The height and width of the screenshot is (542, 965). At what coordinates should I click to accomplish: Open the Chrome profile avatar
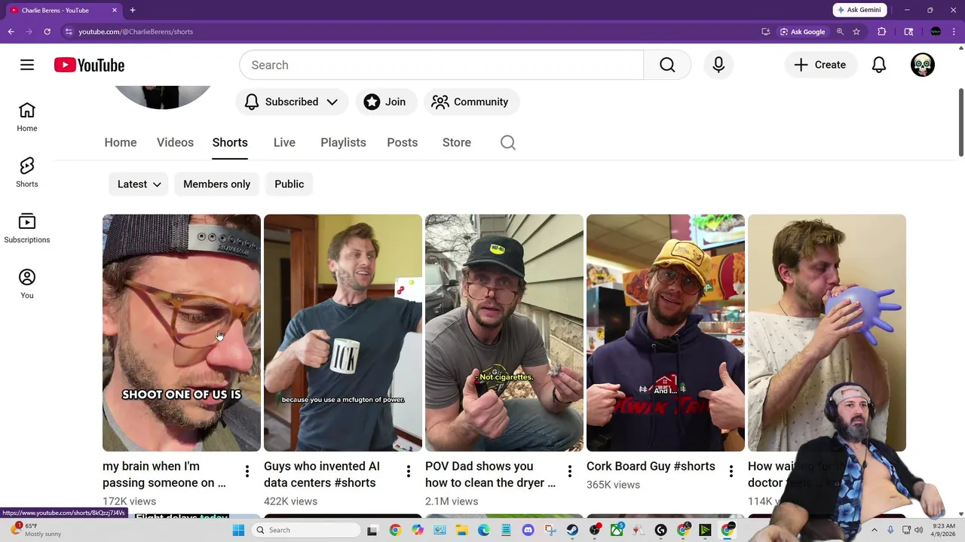(x=936, y=32)
